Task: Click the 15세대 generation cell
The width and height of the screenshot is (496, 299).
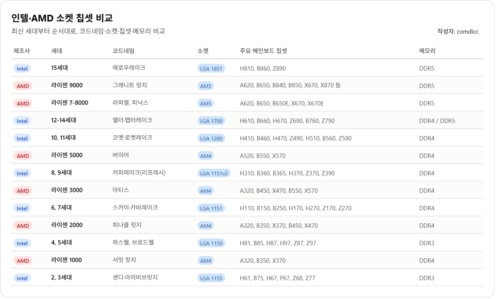Action: coord(59,68)
